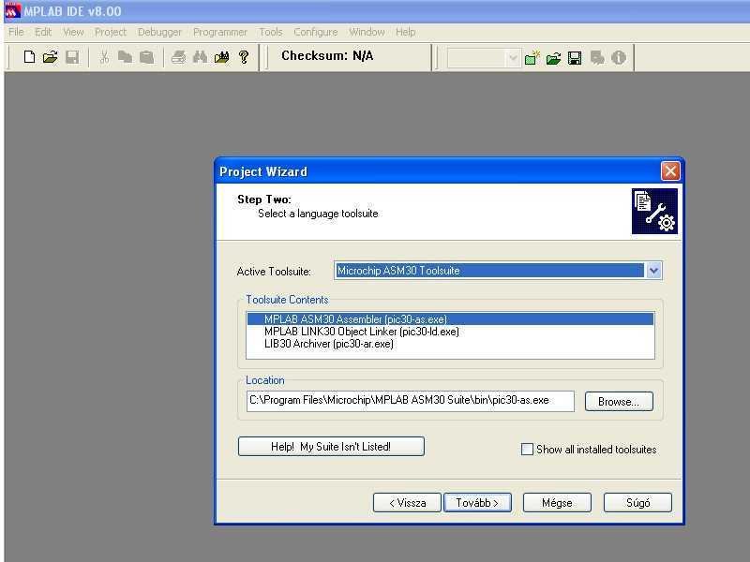The height and width of the screenshot is (562, 750).
Task: Click the MPLAB IDE title bar logo
Action: coord(12,10)
